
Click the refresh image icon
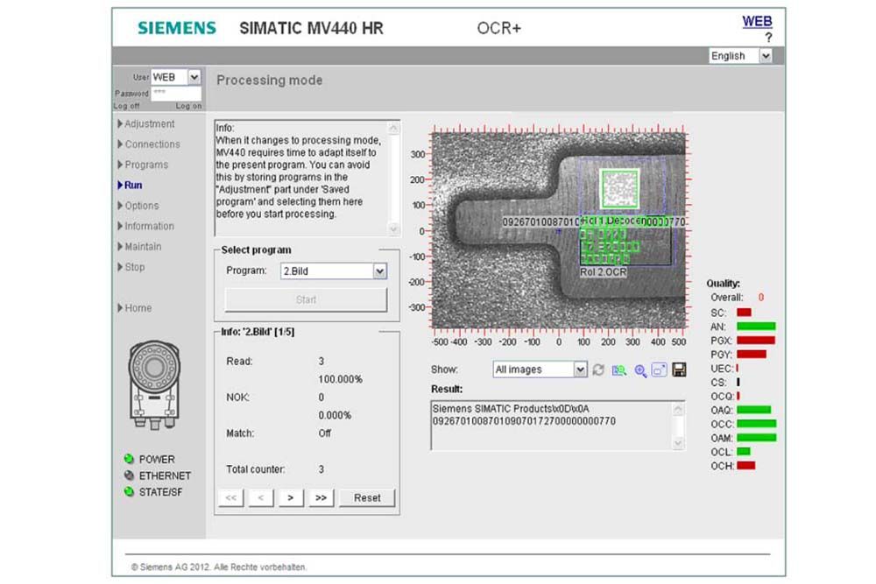click(x=598, y=370)
